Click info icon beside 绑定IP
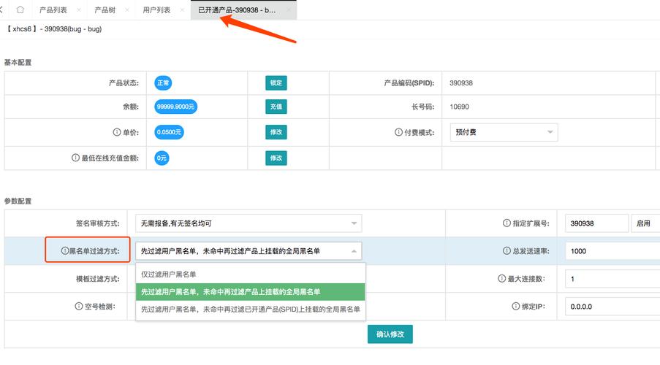 pyautogui.click(x=515, y=306)
